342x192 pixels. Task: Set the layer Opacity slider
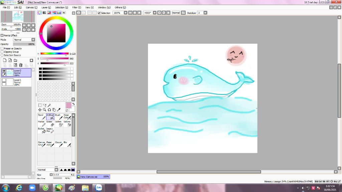24,44
